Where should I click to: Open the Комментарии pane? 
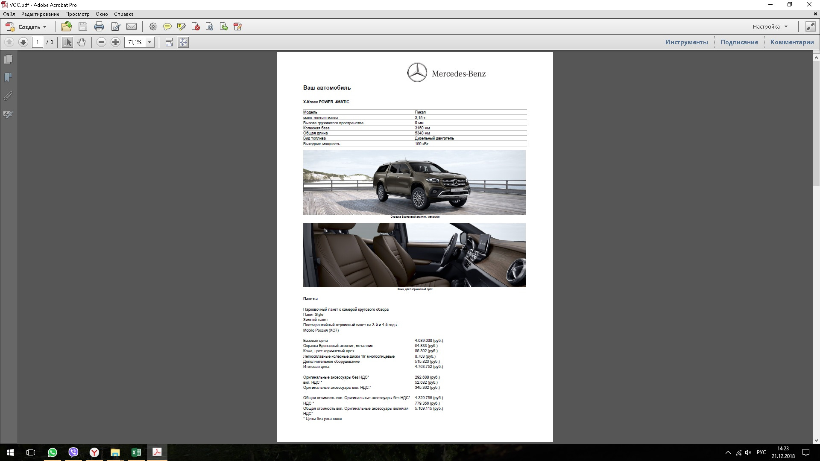(x=792, y=42)
